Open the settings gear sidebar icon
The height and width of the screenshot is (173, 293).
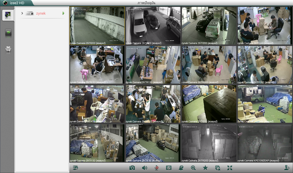(x=8, y=49)
